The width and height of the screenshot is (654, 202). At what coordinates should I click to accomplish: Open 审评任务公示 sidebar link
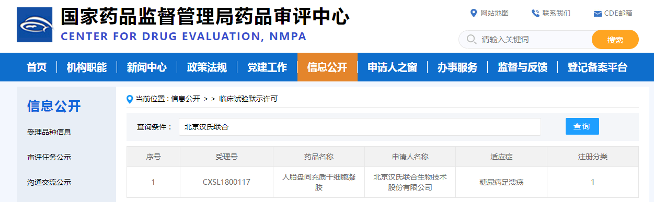49,157
